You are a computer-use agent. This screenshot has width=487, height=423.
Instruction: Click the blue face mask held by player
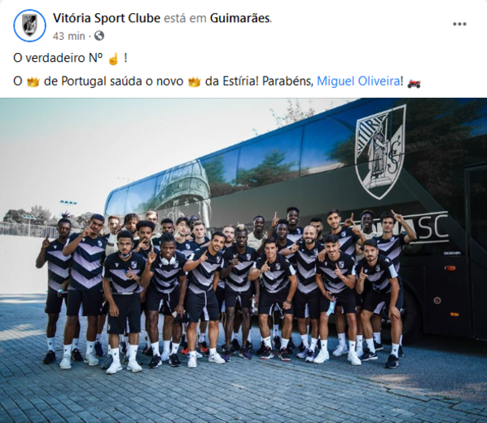[330, 306]
